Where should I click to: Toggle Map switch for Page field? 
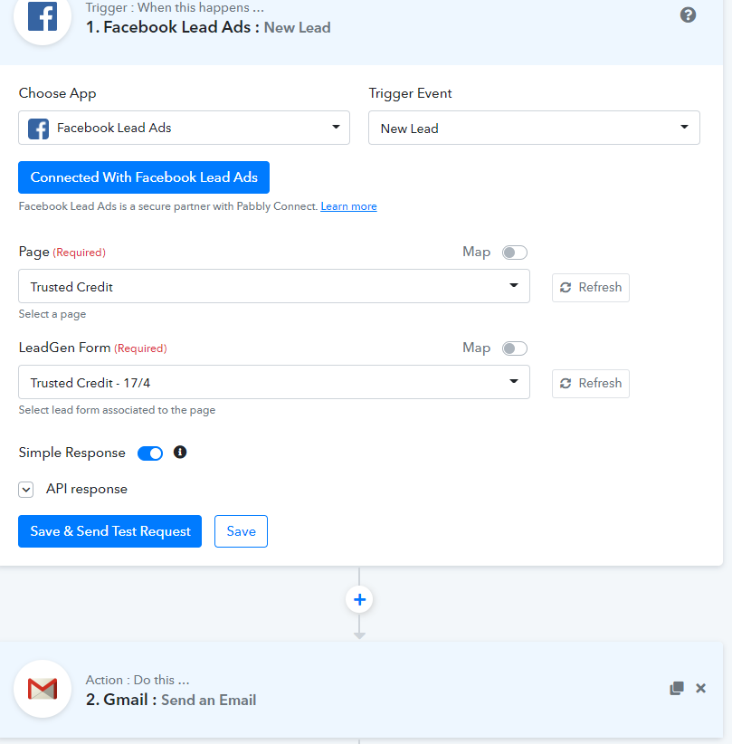pos(515,253)
